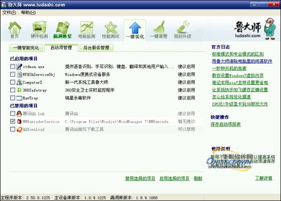Click the 禁用选择的项目 link
The image size is (281, 201).
tap(140, 179)
